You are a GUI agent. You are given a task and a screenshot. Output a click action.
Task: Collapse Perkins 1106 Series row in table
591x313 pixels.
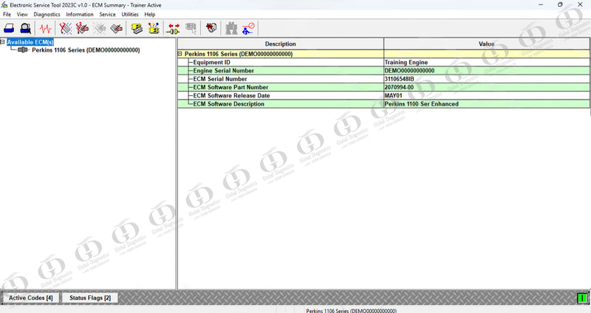coord(180,54)
